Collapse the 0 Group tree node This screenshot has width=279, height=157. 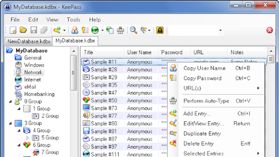[10, 102]
